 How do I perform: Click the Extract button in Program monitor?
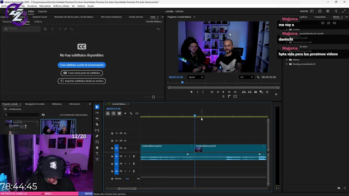click(249, 92)
